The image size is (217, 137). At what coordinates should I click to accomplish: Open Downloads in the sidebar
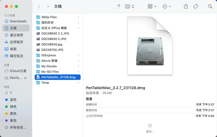(16, 21)
